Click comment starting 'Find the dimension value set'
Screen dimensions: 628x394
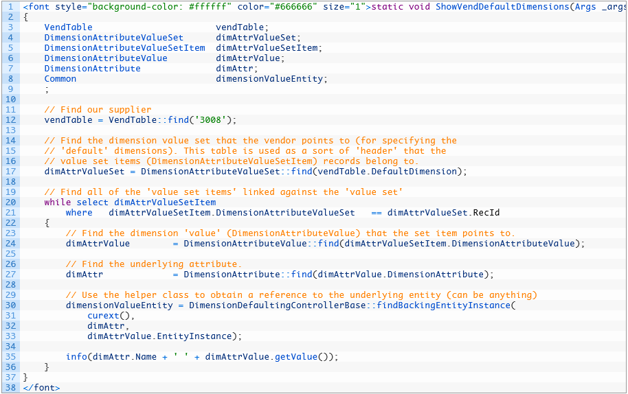251,141
